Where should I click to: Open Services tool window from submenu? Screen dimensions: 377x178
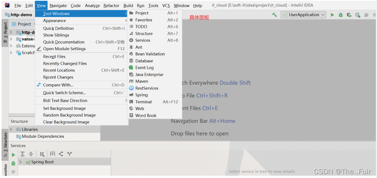[155, 40]
